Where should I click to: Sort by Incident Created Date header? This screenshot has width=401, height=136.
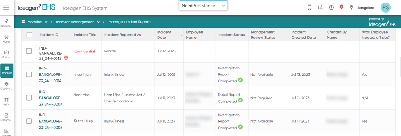(x=304, y=35)
